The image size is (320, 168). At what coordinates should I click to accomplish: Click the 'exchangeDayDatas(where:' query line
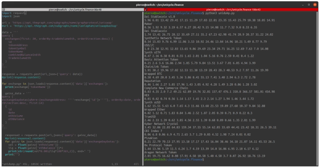pos(71,100)
